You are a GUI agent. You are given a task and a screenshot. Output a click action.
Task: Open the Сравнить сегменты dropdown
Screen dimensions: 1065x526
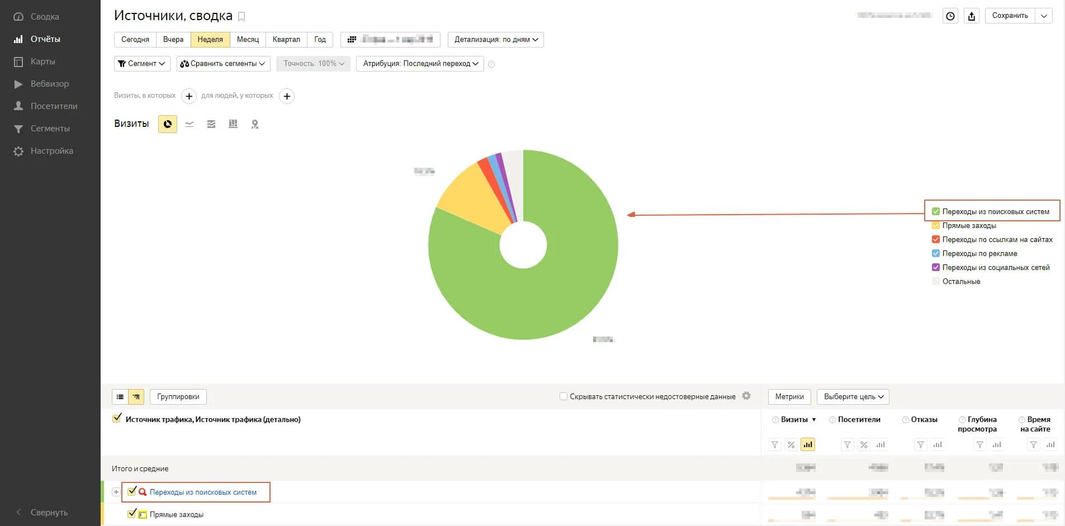[x=224, y=64]
